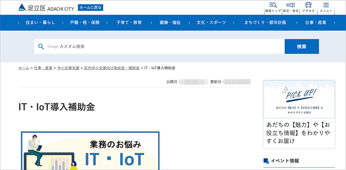Follow 中小企業支援 breadcrumb link
The width and height of the screenshot is (346, 170).
[x=68, y=68]
